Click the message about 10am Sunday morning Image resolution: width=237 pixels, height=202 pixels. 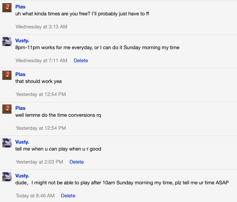pyautogui.click(x=122, y=183)
